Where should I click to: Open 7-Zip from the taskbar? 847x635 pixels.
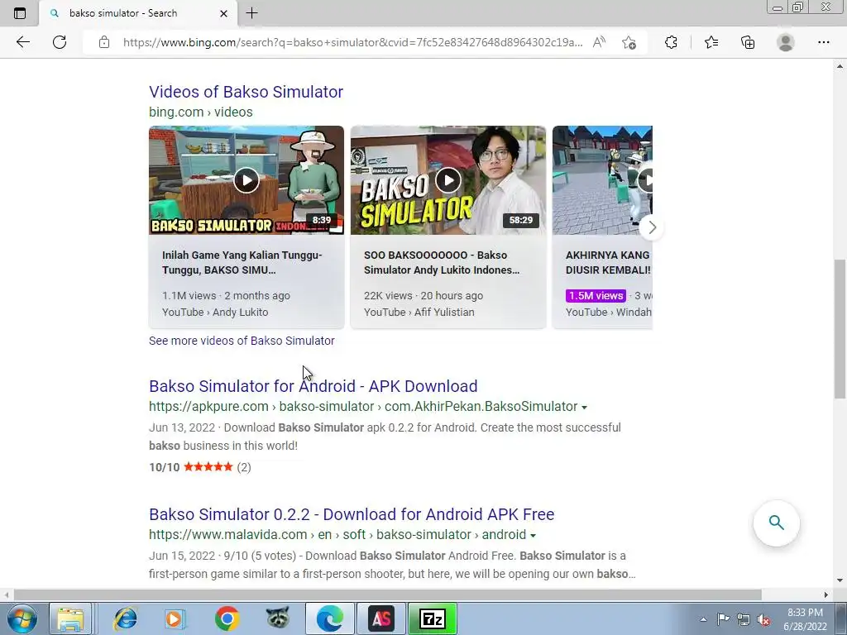coord(432,618)
